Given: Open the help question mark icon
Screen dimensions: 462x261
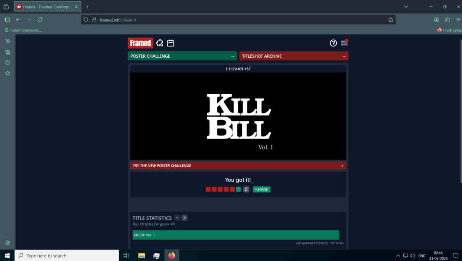Looking at the screenshot, I should (x=333, y=43).
